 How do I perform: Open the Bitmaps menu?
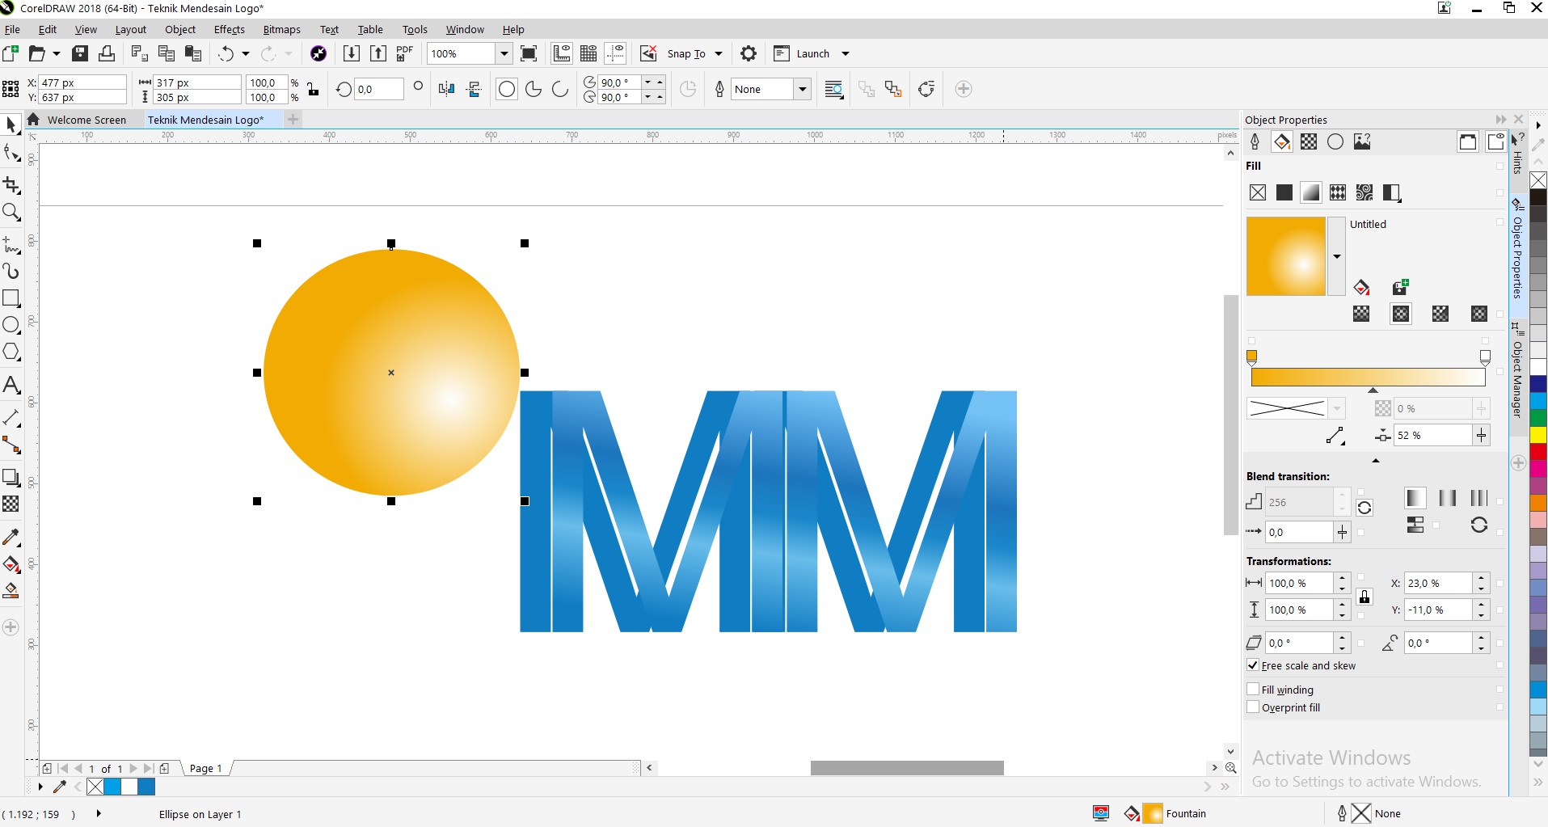(x=281, y=29)
